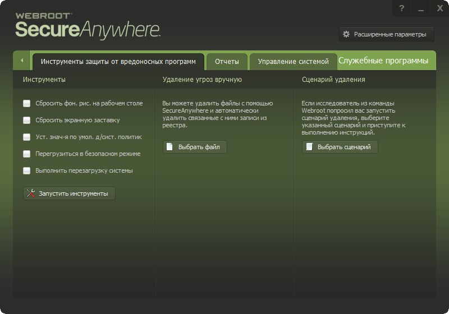Image resolution: width=449 pixels, height=314 pixels.
Task: Click the Инструменты column header
Action: (44, 80)
